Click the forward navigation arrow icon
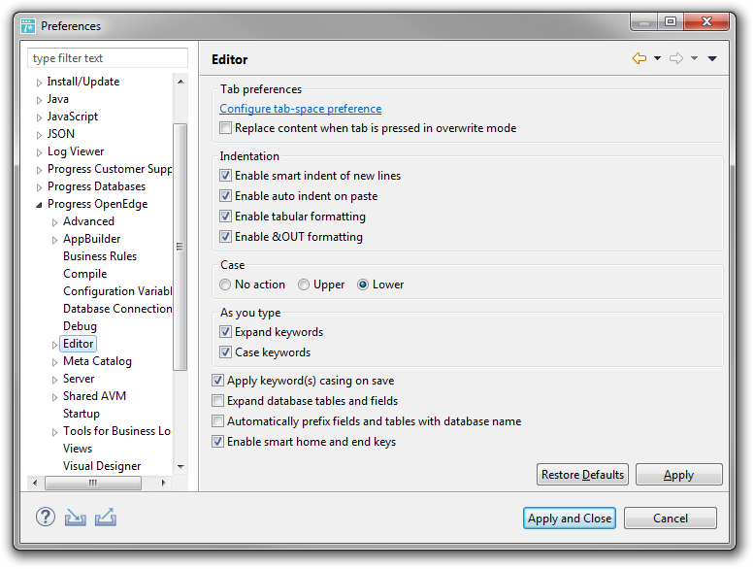754x569 pixels. [676, 58]
